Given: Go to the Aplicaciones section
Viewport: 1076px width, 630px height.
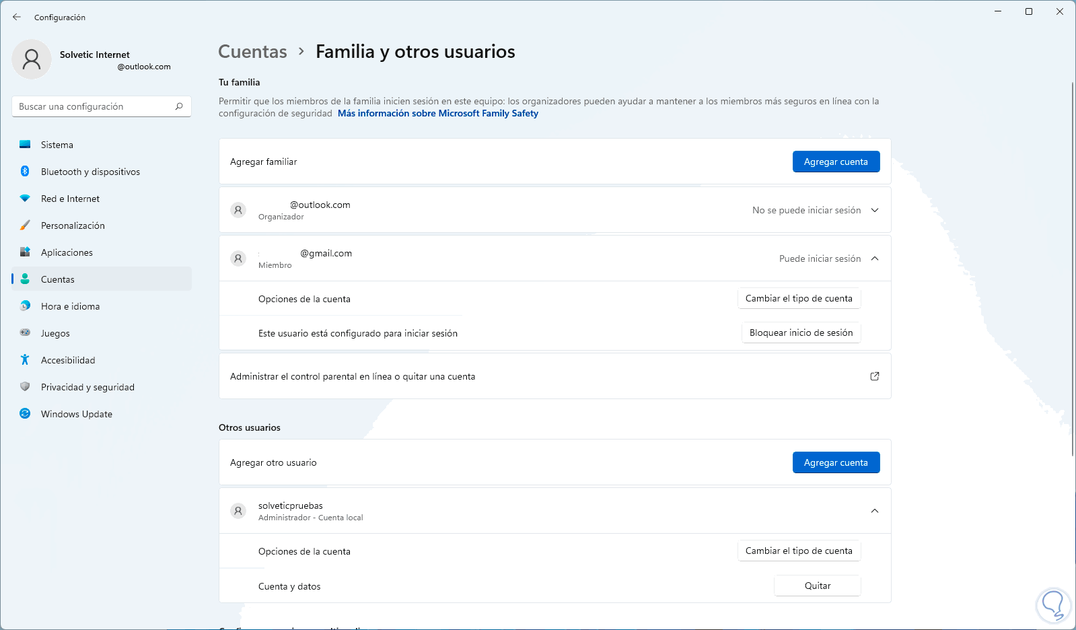Looking at the screenshot, I should pyautogui.click(x=67, y=252).
